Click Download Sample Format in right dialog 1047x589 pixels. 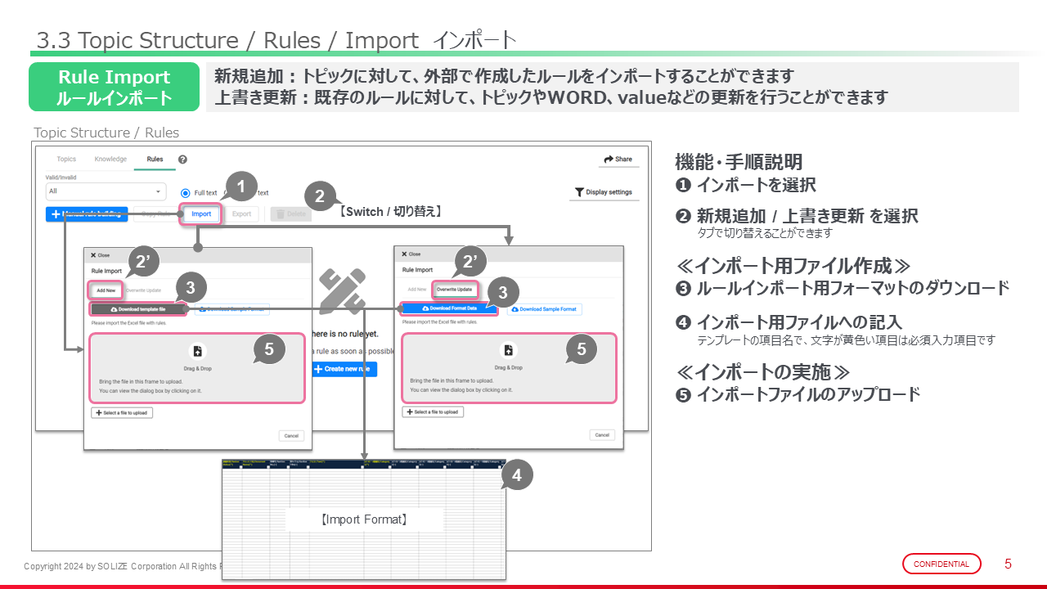tap(544, 309)
